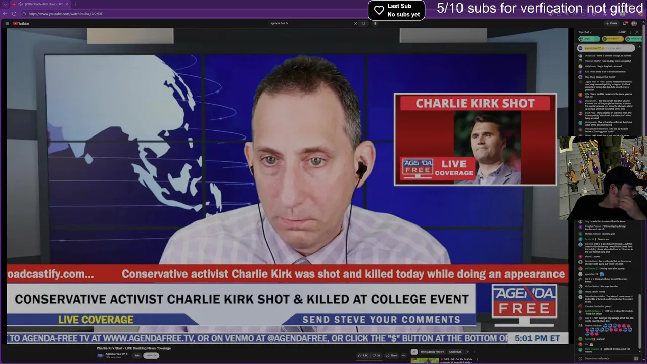Expand the Top chat dropdown
The image size is (647, 364).
click(x=585, y=32)
